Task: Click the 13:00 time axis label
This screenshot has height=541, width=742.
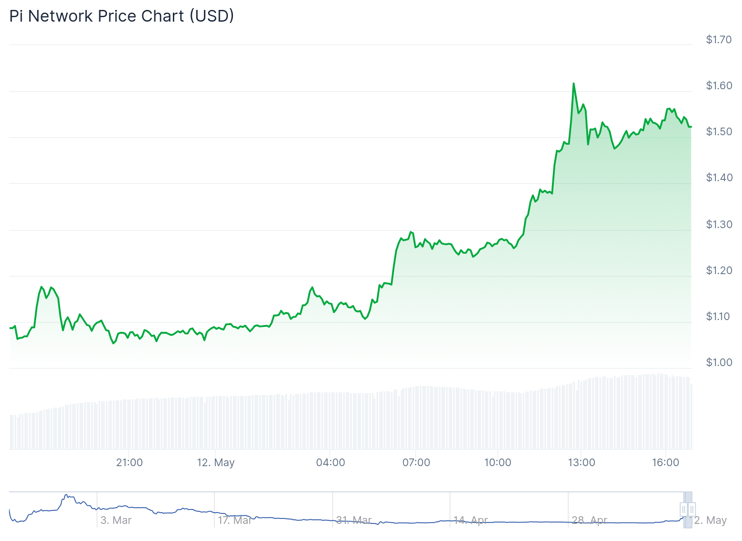Action: 581,463
